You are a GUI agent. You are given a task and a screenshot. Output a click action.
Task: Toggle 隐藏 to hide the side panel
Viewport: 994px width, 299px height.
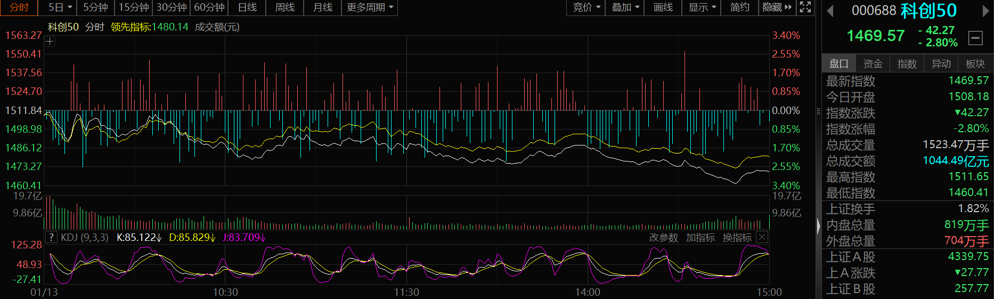[777, 7]
